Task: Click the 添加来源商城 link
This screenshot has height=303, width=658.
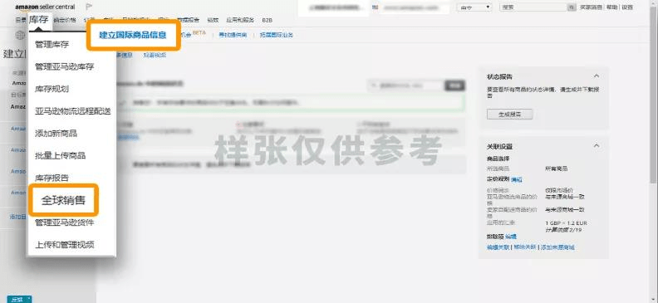Action: pyautogui.click(x=557, y=247)
